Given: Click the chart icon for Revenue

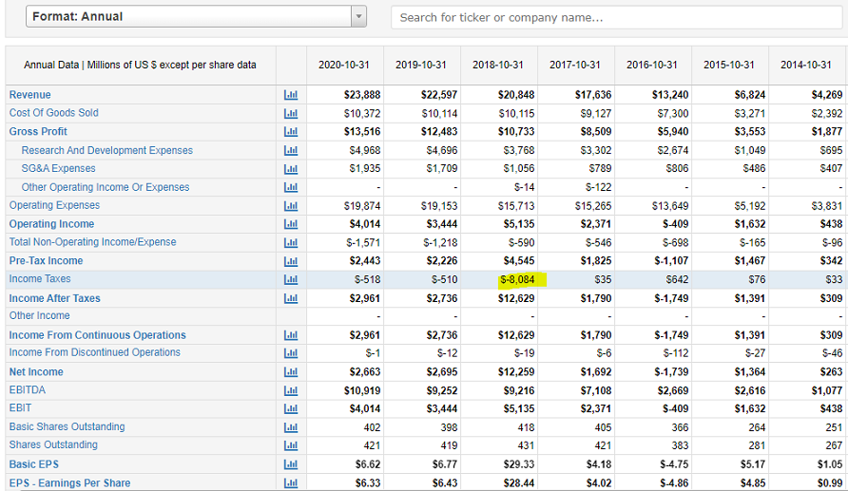Looking at the screenshot, I should tap(291, 95).
